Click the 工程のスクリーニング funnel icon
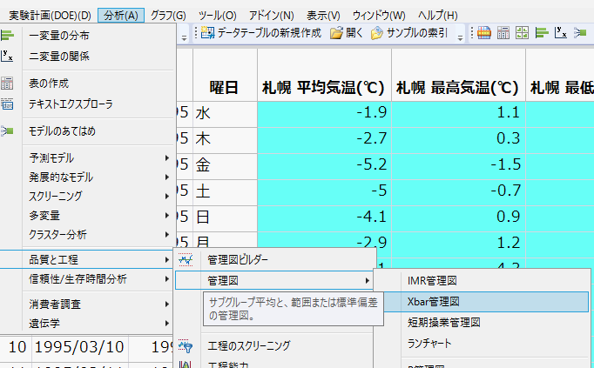 coord(186,346)
